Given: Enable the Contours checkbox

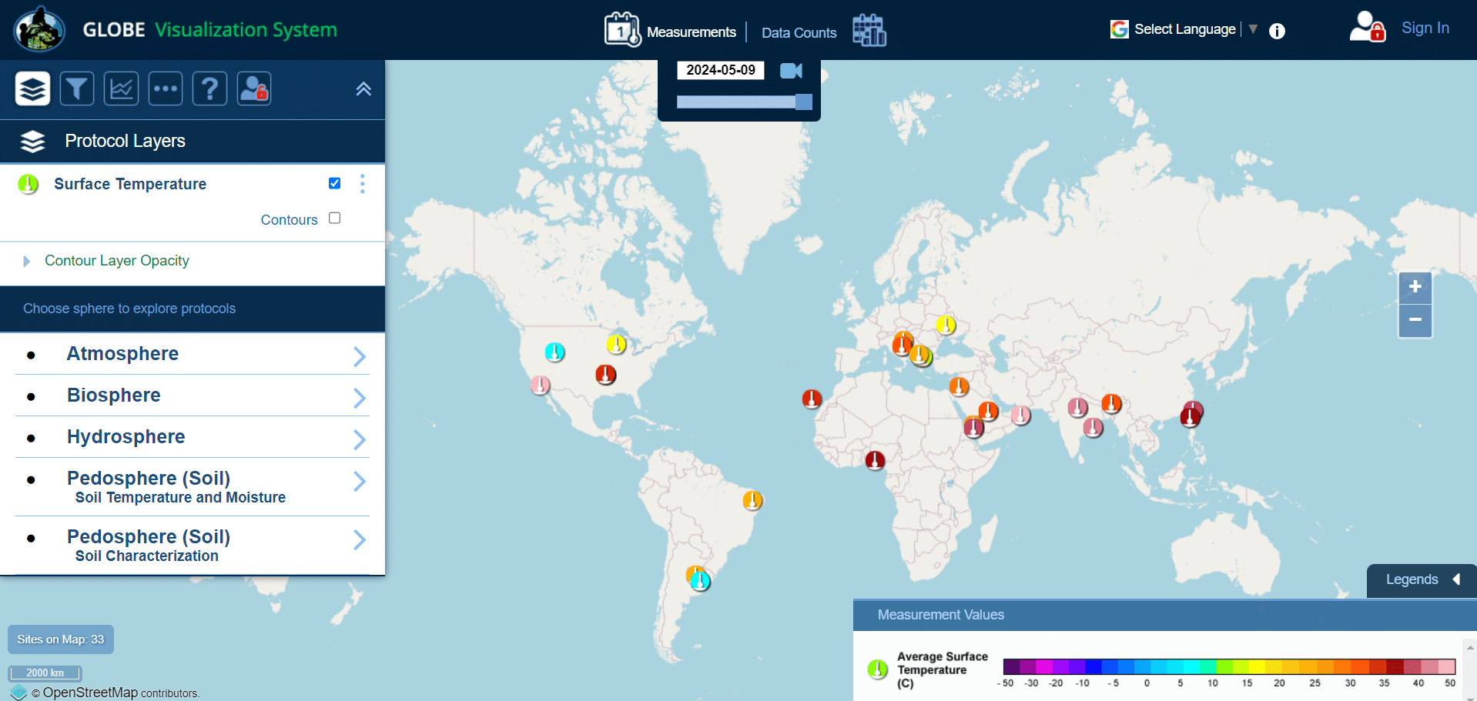Looking at the screenshot, I should [x=334, y=219].
